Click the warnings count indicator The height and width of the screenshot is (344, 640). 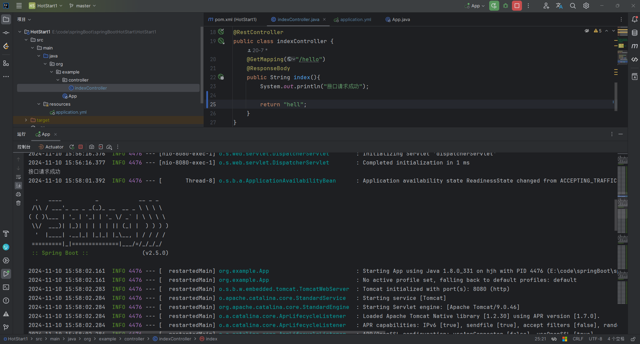coord(597,31)
